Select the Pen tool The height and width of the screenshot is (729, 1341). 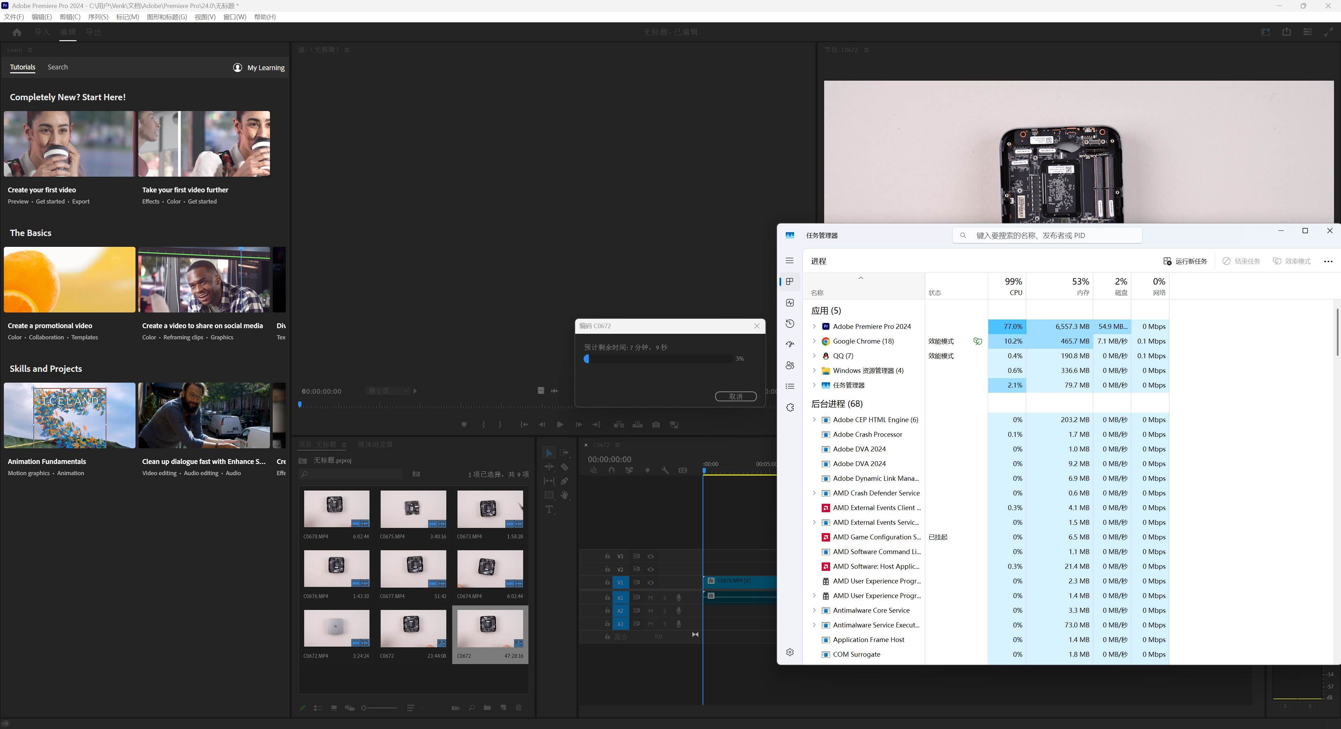pyautogui.click(x=564, y=481)
